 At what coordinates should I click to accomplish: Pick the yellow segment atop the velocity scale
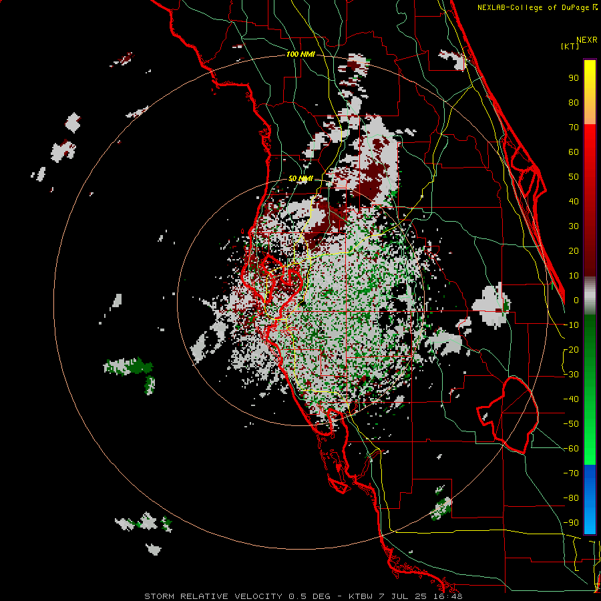(590, 91)
